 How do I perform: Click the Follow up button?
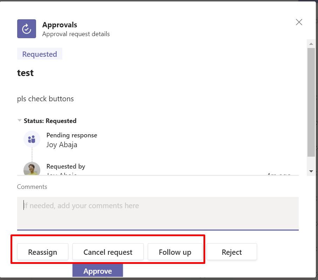tap(175, 252)
